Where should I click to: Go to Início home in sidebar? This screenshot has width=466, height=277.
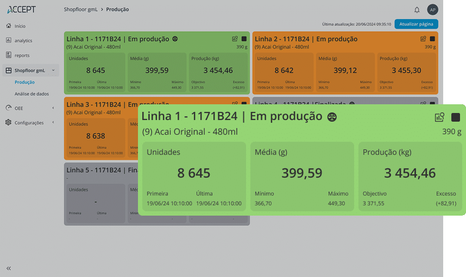coord(20,26)
